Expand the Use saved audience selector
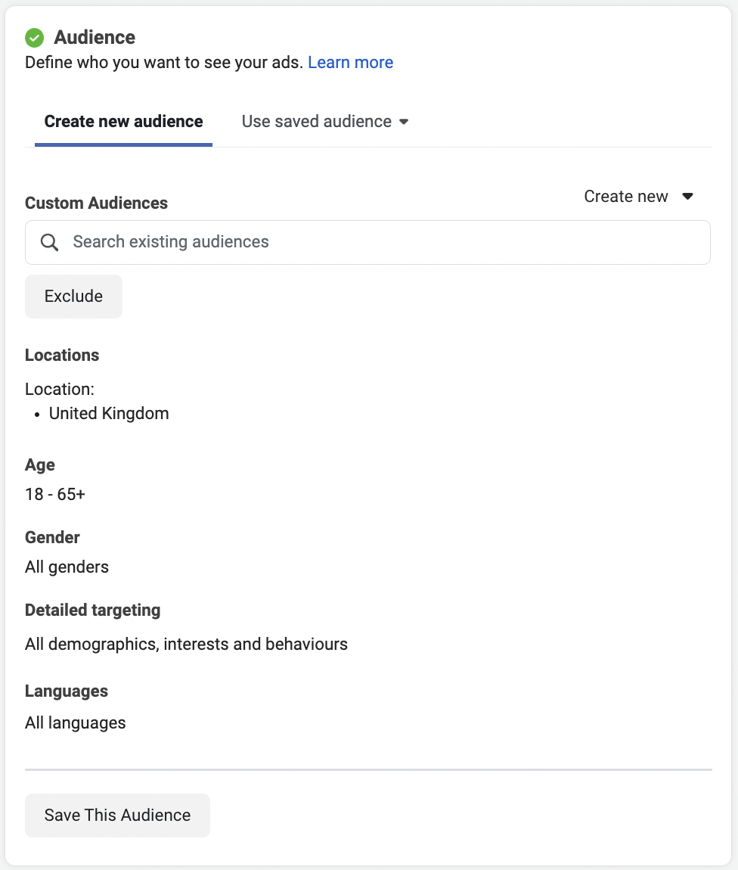Image resolution: width=738 pixels, height=870 pixels. pos(324,121)
